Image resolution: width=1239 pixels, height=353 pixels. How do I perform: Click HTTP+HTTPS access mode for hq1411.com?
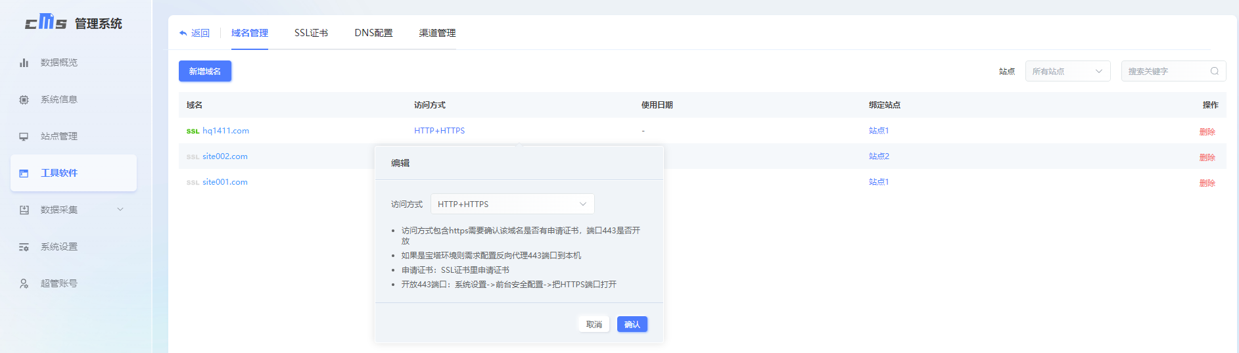[439, 131]
